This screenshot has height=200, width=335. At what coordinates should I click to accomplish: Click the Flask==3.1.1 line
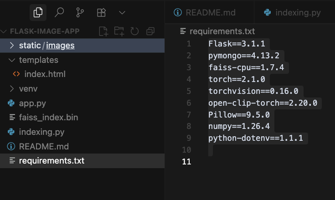coord(237,44)
